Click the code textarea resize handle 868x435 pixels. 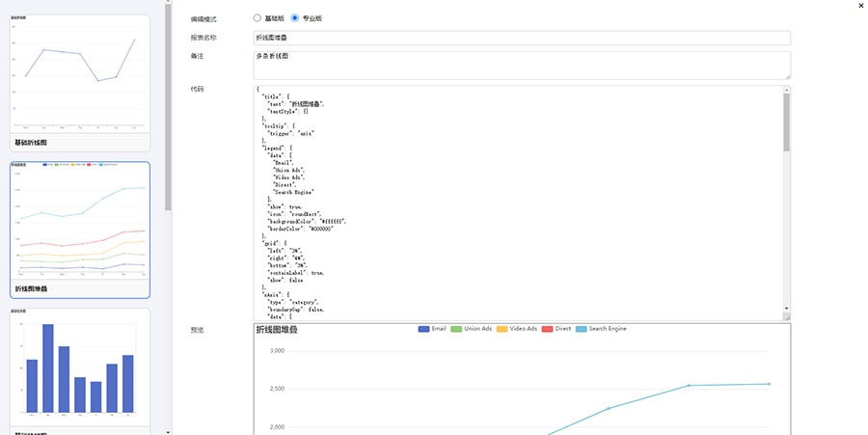click(x=787, y=316)
